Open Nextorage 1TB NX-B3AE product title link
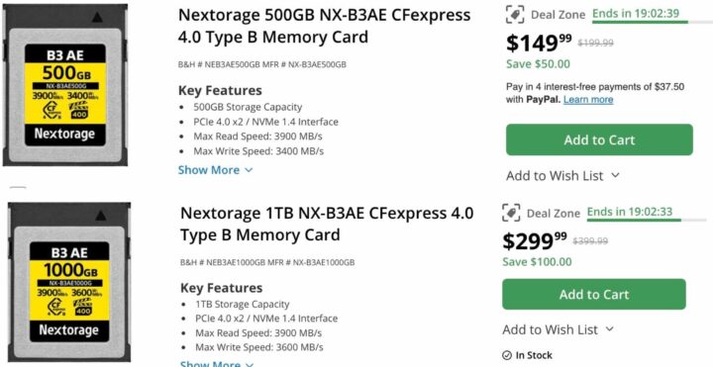This screenshot has width=713, height=367. [x=327, y=224]
